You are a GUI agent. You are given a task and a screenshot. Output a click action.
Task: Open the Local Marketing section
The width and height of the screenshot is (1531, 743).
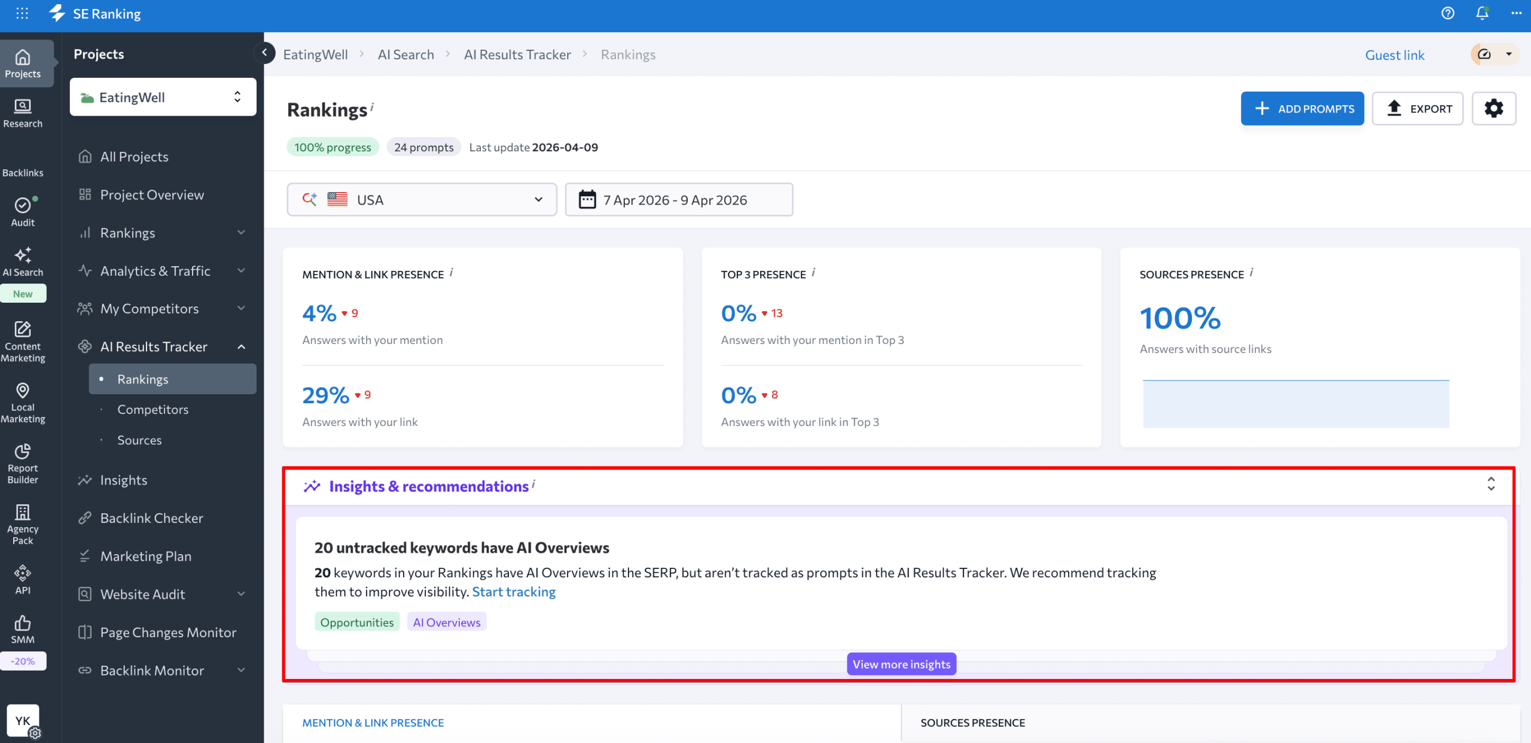pyautogui.click(x=22, y=401)
